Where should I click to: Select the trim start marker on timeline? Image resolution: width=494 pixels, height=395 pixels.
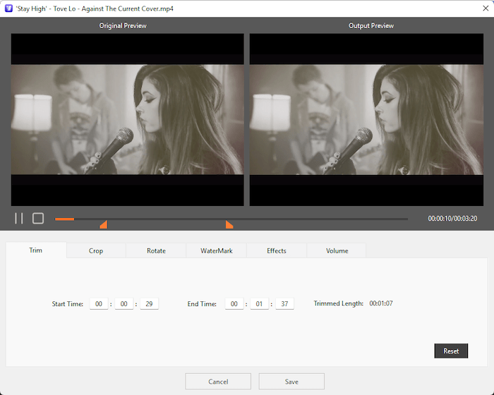point(103,224)
